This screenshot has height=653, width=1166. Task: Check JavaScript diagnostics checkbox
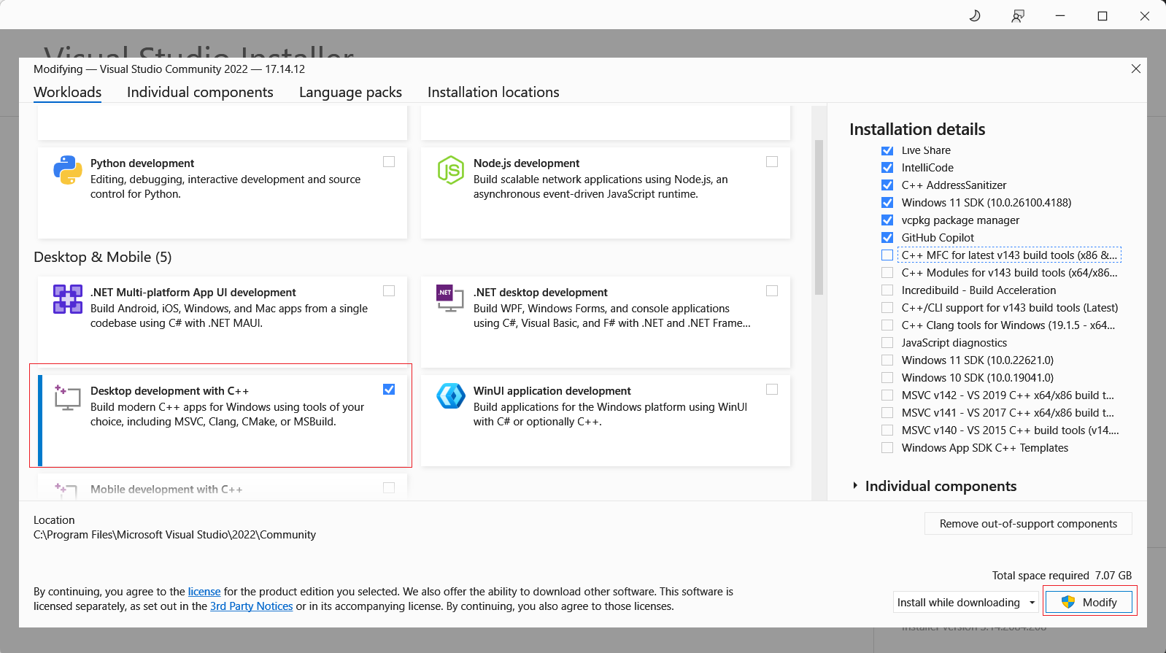tap(887, 343)
